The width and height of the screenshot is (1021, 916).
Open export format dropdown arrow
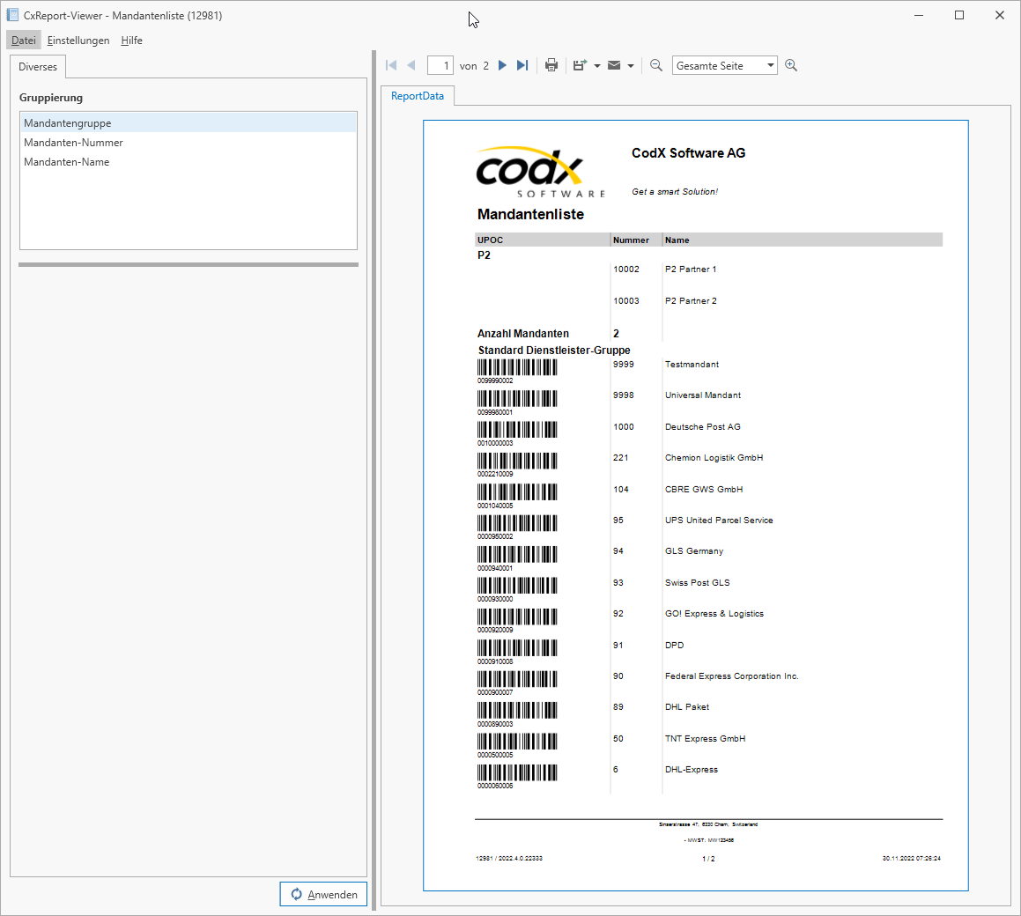click(597, 66)
